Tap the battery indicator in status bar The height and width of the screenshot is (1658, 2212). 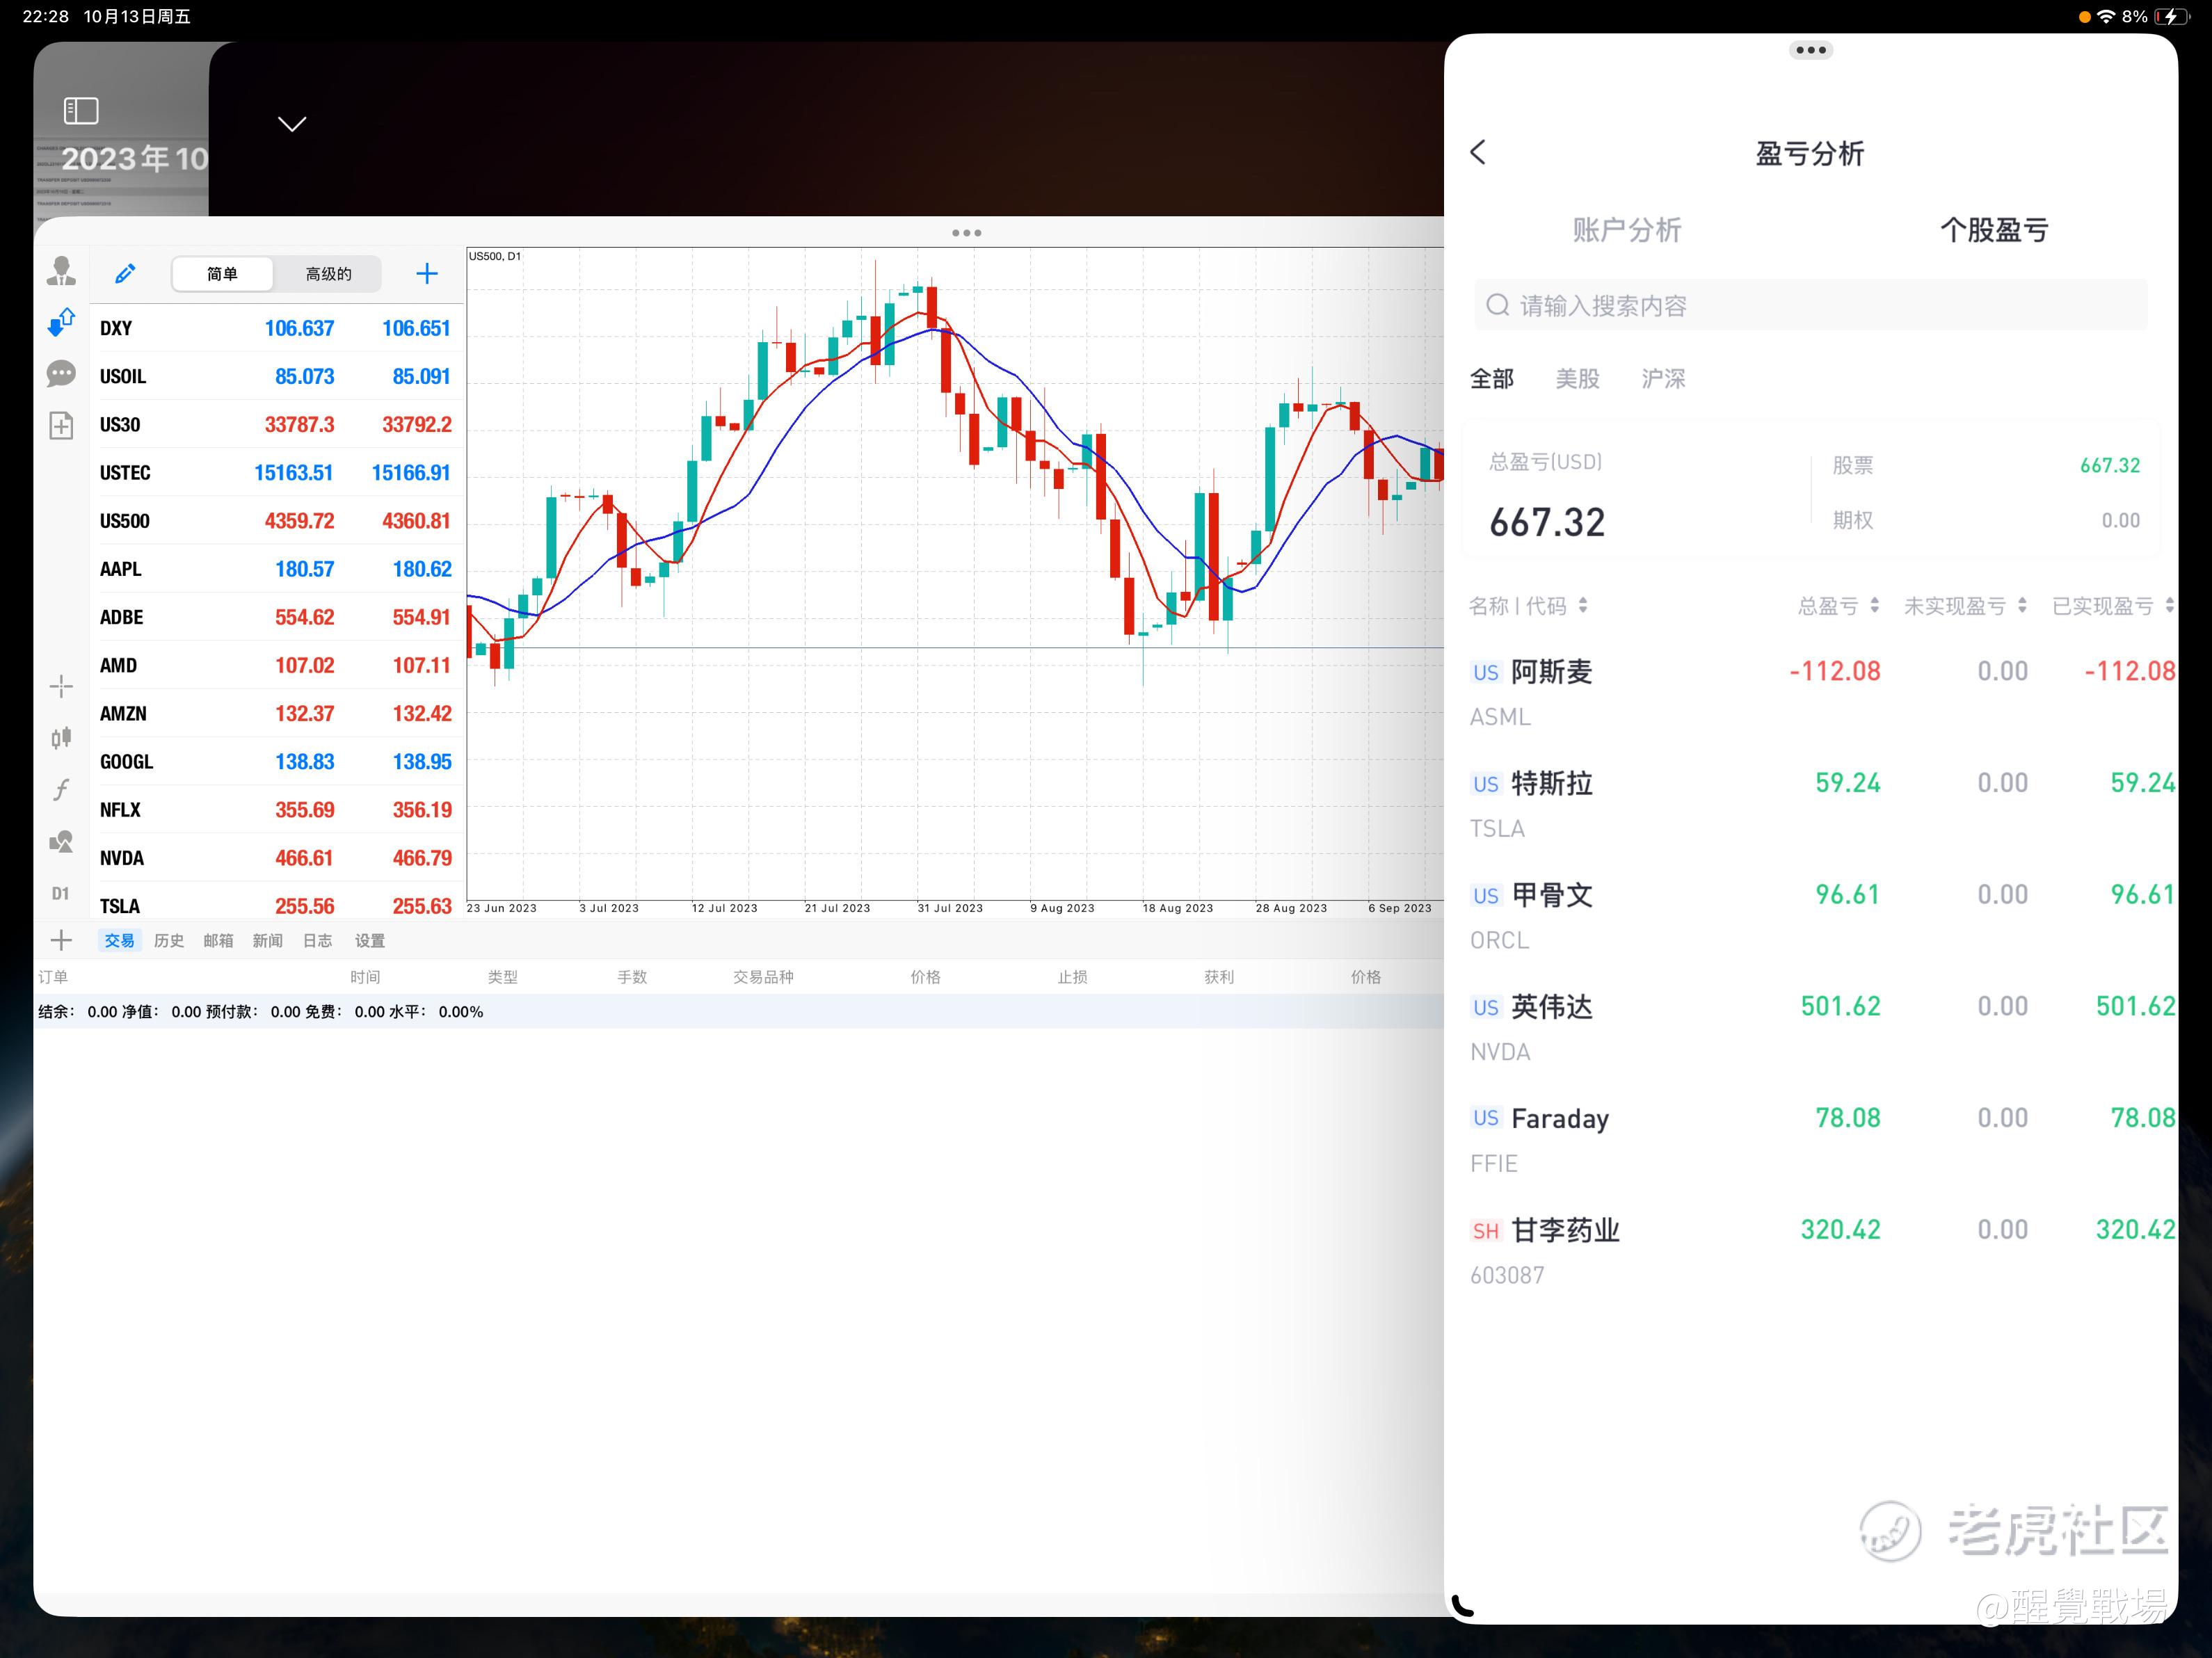2171,17
